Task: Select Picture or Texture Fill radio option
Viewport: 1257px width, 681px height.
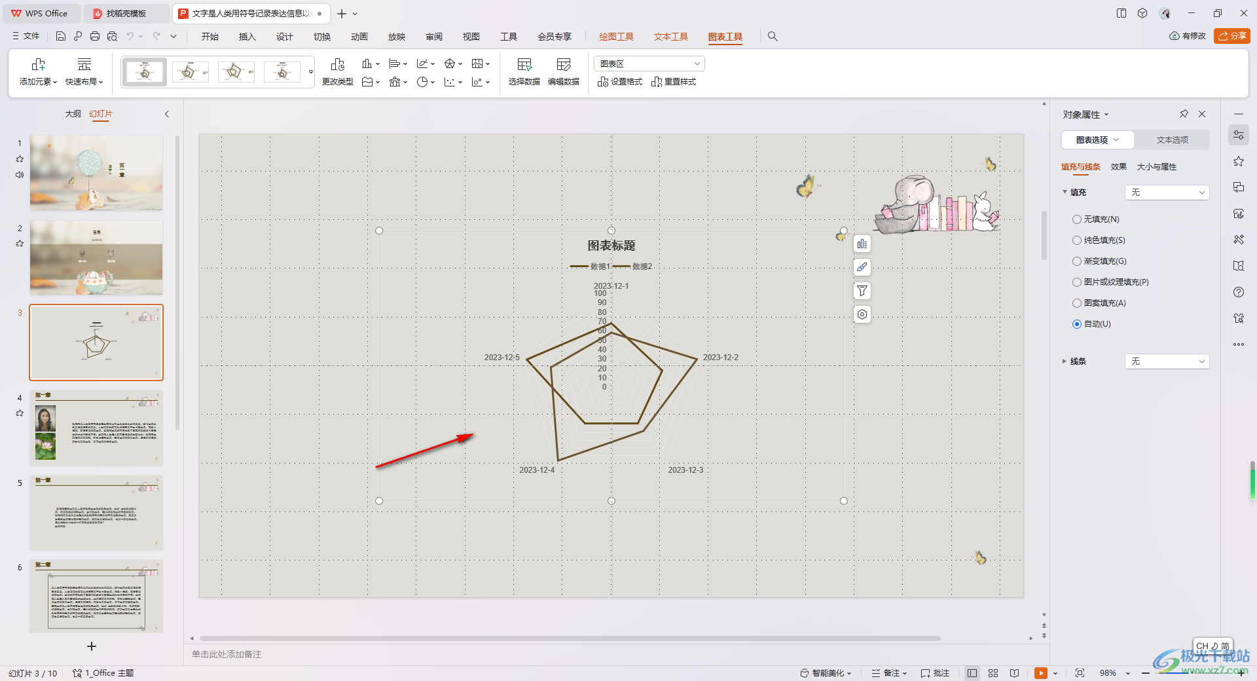Action: coord(1077,282)
